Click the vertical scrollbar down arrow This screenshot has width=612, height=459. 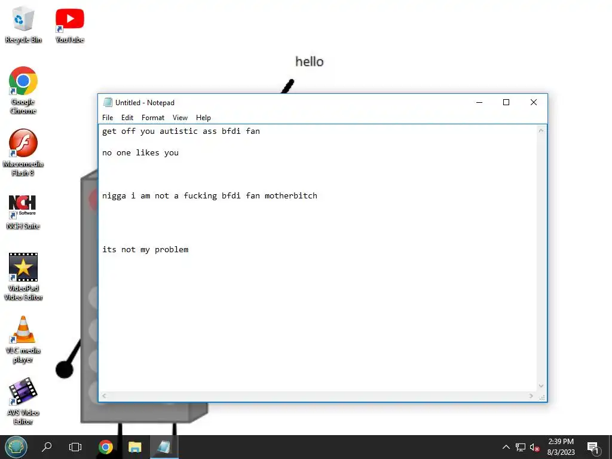(x=541, y=385)
